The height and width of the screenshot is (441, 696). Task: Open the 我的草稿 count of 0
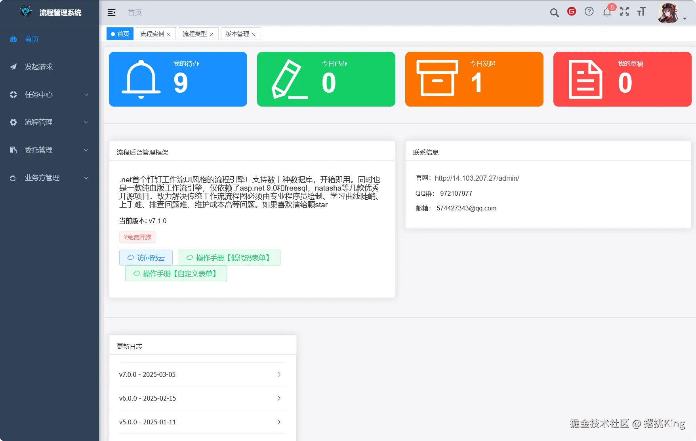click(x=625, y=83)
